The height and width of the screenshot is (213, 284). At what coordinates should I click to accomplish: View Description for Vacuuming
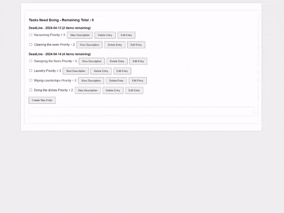point(80,35)
